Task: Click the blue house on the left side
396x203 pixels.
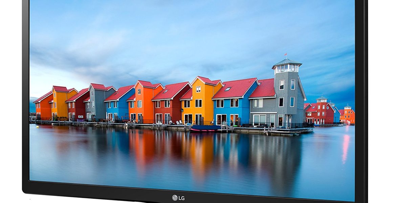Action: pos(115,105)
